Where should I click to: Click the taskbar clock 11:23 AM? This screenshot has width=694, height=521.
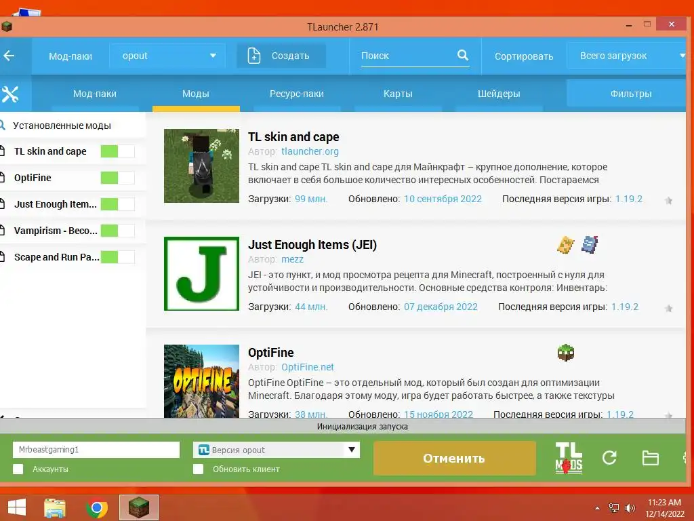pos(664,503)
